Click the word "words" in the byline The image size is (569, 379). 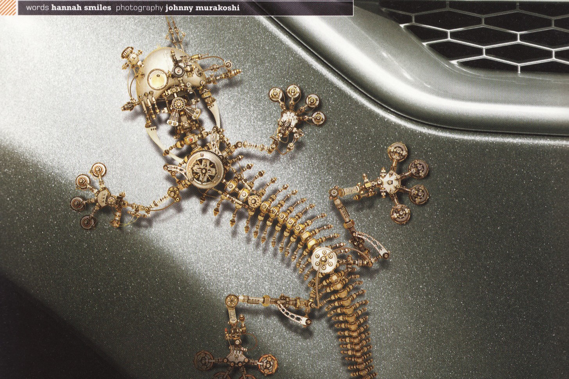37,8
